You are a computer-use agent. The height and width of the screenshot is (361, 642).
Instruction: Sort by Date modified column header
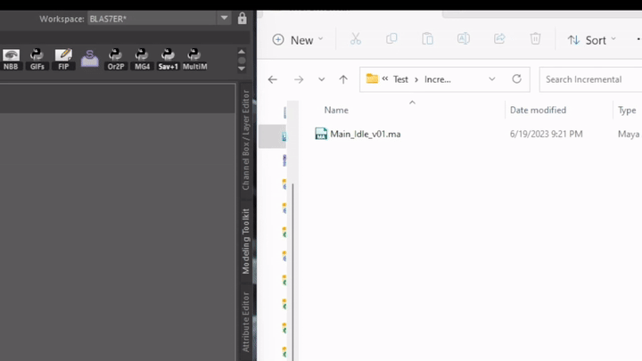tap(538, 111)
